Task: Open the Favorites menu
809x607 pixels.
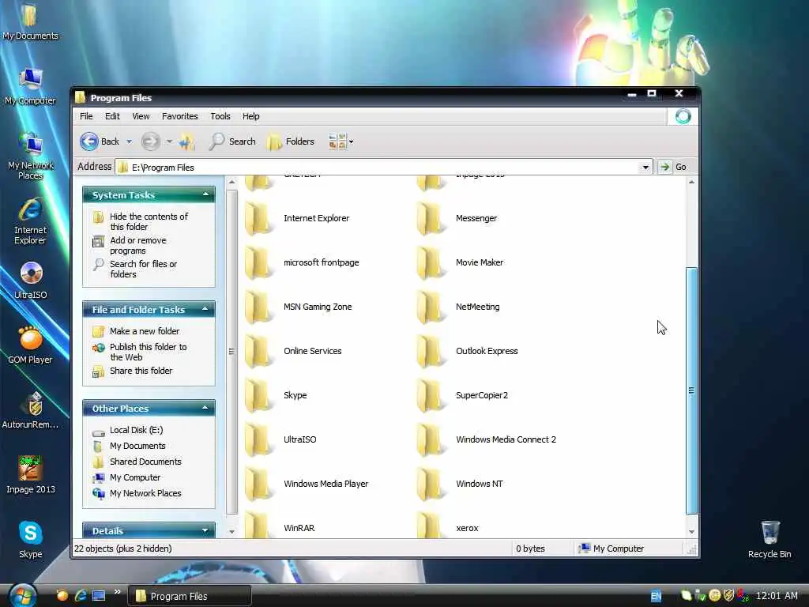Action: click(x=179, y=116)
